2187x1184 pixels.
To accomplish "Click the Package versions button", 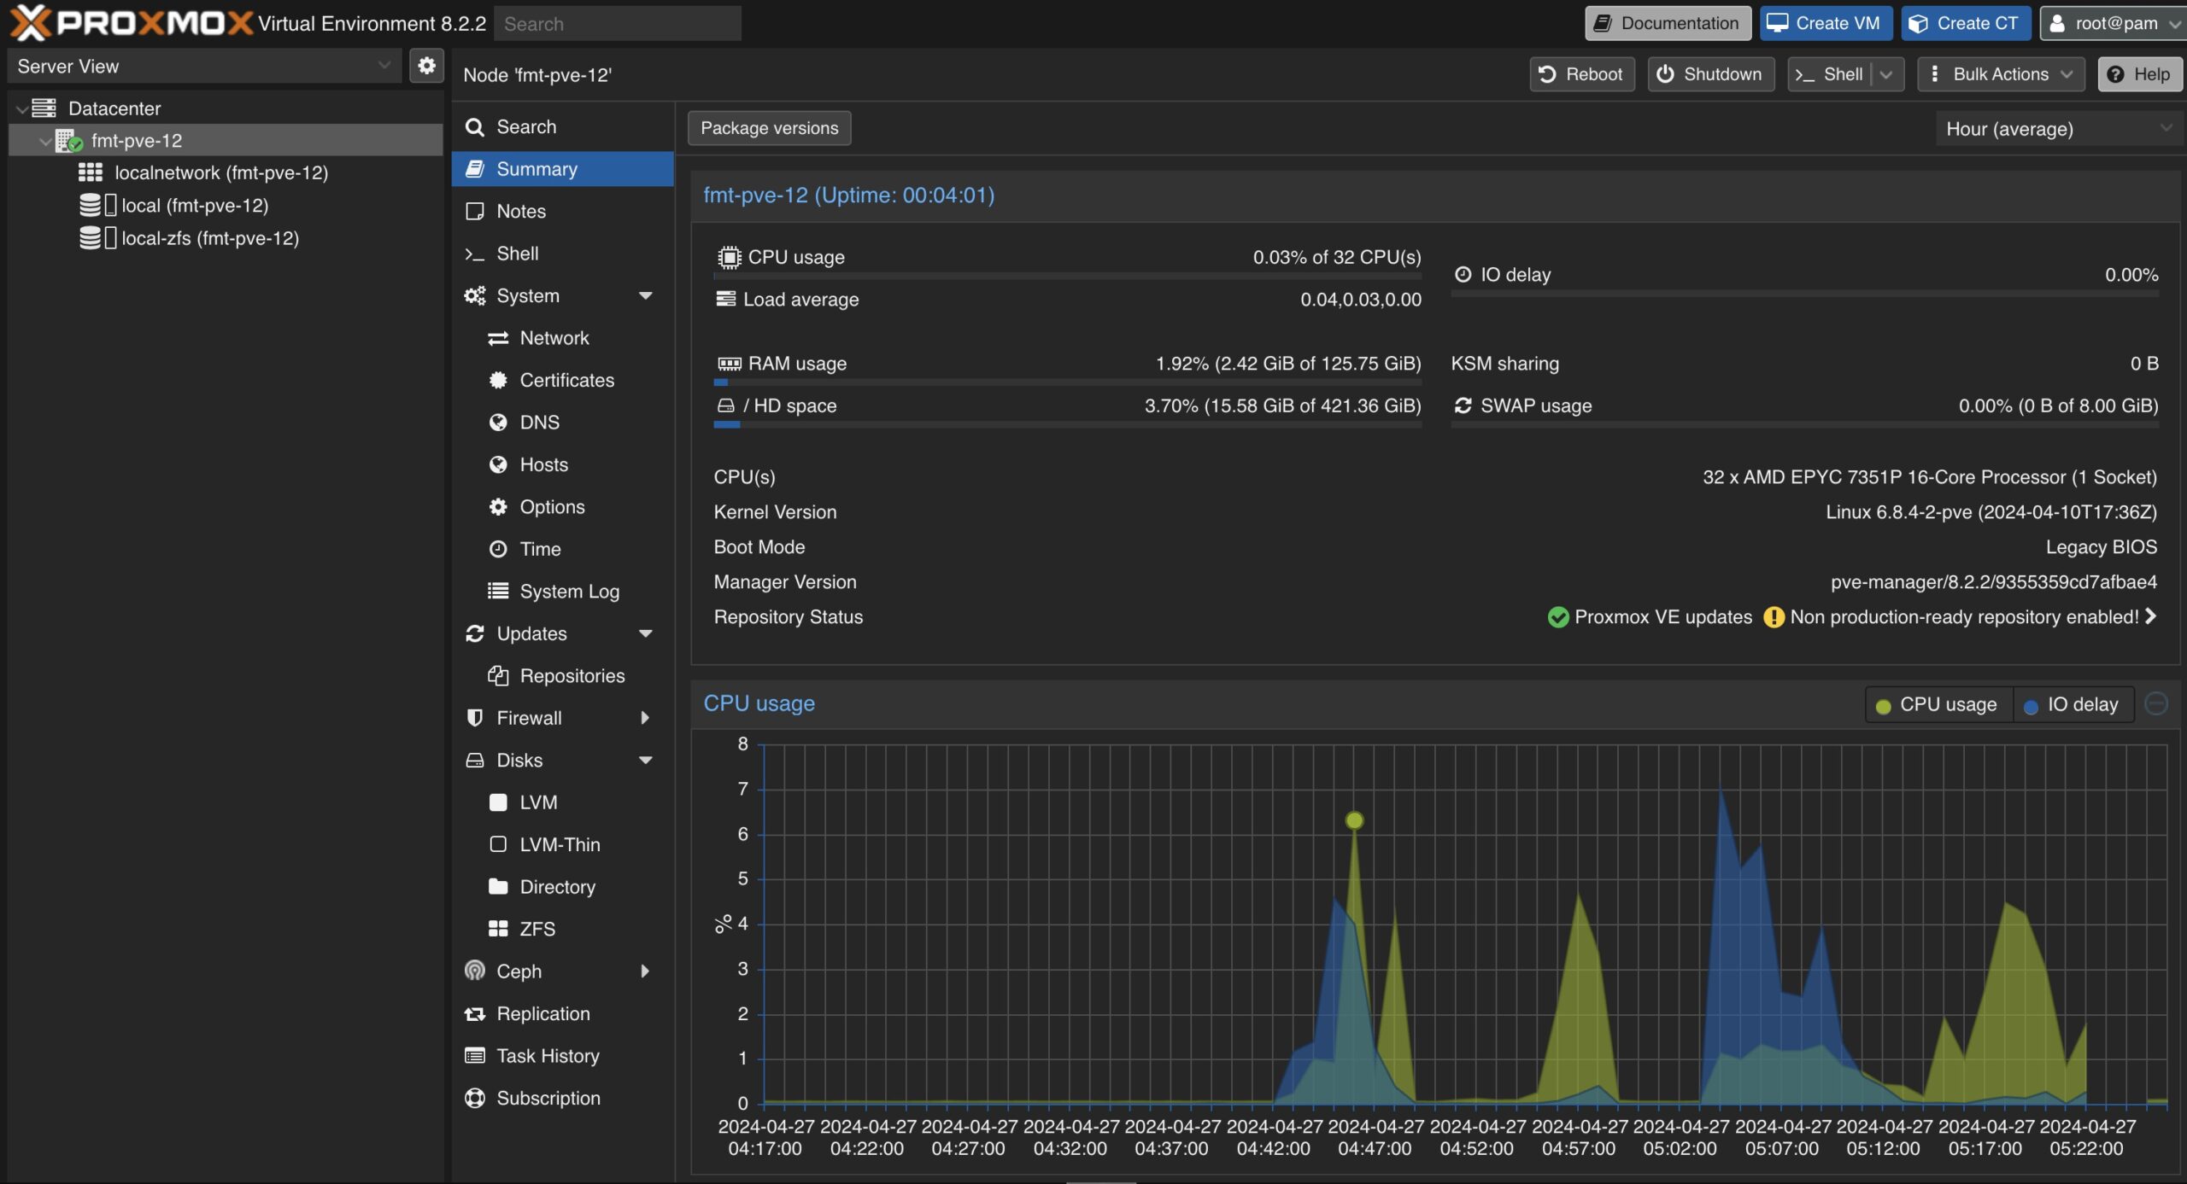I will click(769, 128).
